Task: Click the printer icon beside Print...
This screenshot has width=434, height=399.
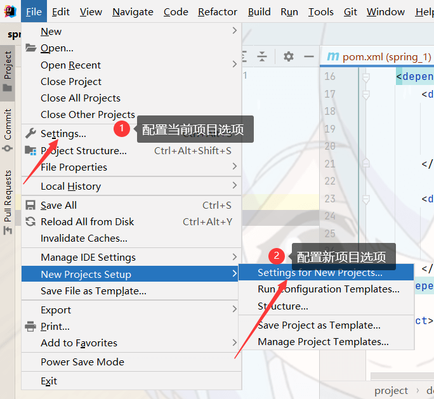Action: pyautogui.click(x=30, y=327)
